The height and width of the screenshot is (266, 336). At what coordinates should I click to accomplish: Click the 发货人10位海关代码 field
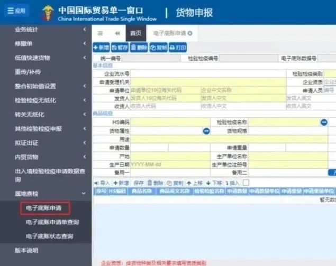[166, 98]
